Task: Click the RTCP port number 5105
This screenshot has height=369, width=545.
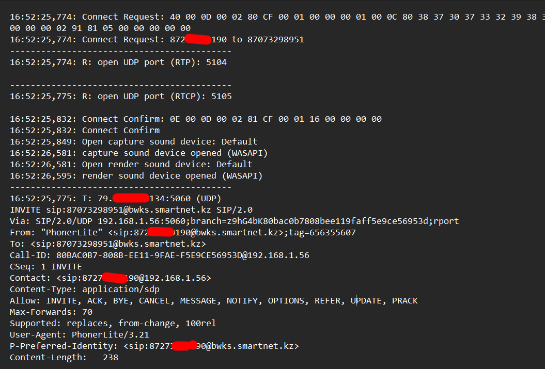Action: click(222, 96)
